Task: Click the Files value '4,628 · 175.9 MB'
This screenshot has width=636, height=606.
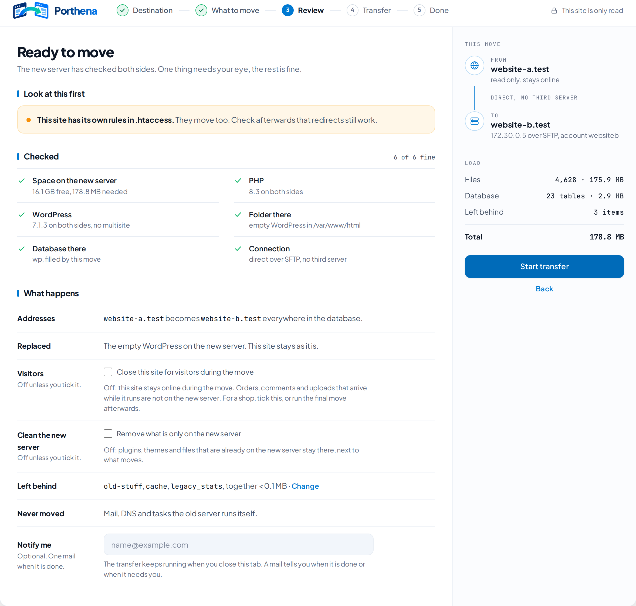Action: (589, 180)
